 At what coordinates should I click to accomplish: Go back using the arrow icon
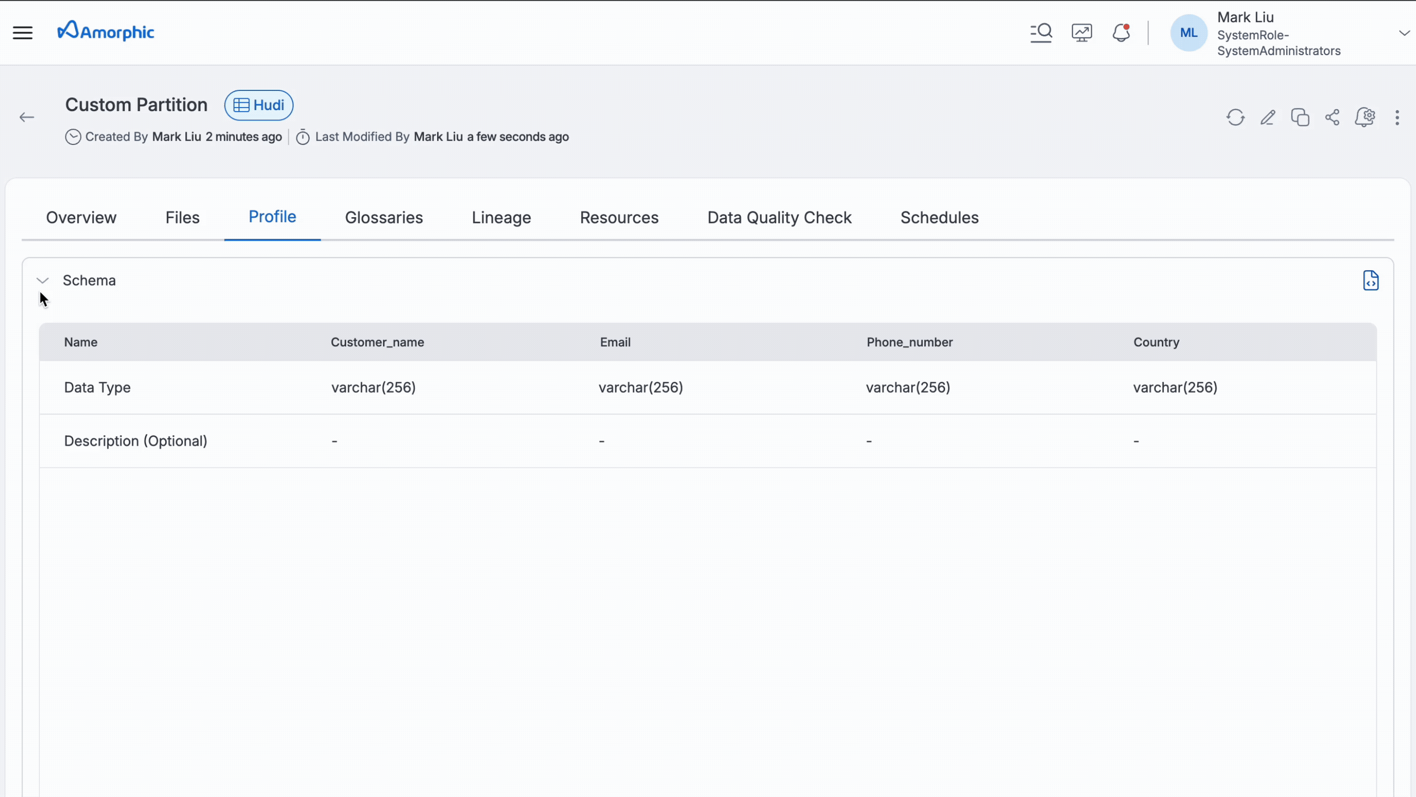pyautogui.click(x=27, y=117)
